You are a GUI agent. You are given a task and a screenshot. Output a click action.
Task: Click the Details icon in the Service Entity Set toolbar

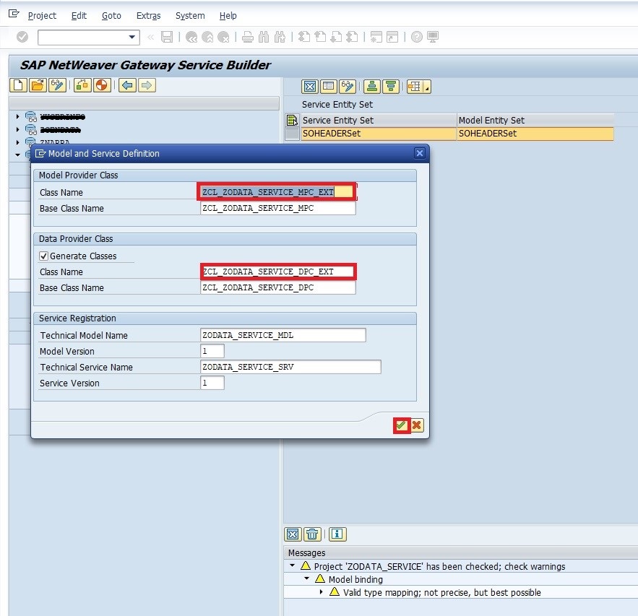tap(328, 87)
